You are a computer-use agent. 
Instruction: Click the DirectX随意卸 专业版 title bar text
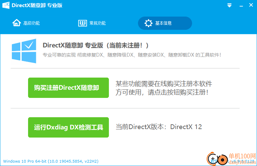(37, 5)
